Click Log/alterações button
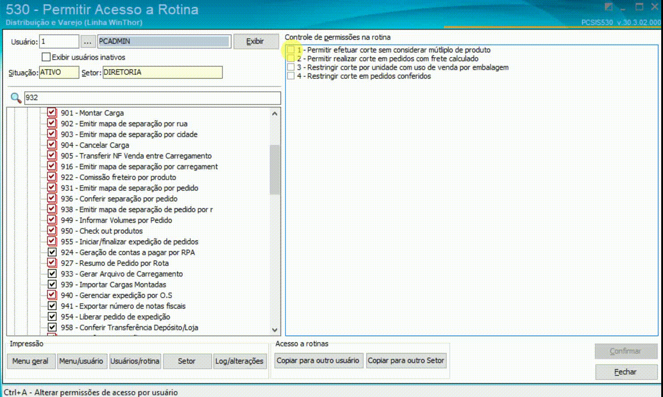Viewport: 663px width, 397px height. point(239,361)
